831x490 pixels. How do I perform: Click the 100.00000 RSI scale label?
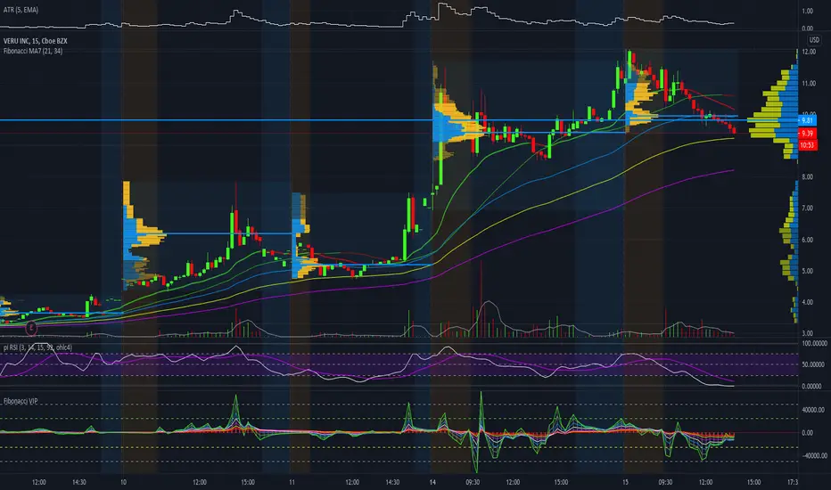tap(814, 343)
